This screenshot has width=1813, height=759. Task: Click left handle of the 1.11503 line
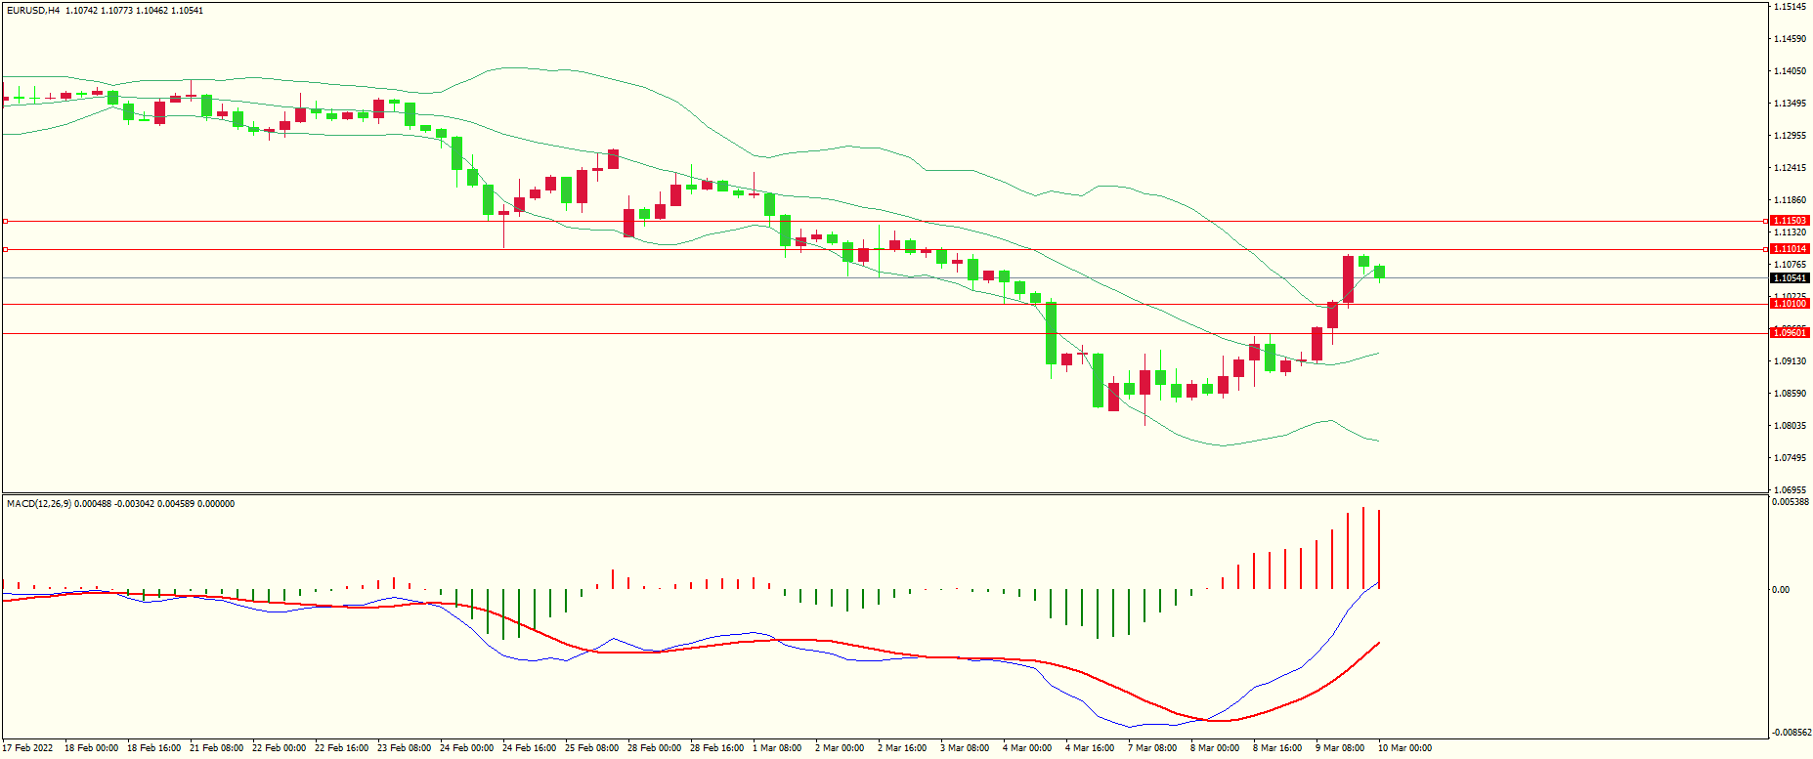[x=5, y=222]
